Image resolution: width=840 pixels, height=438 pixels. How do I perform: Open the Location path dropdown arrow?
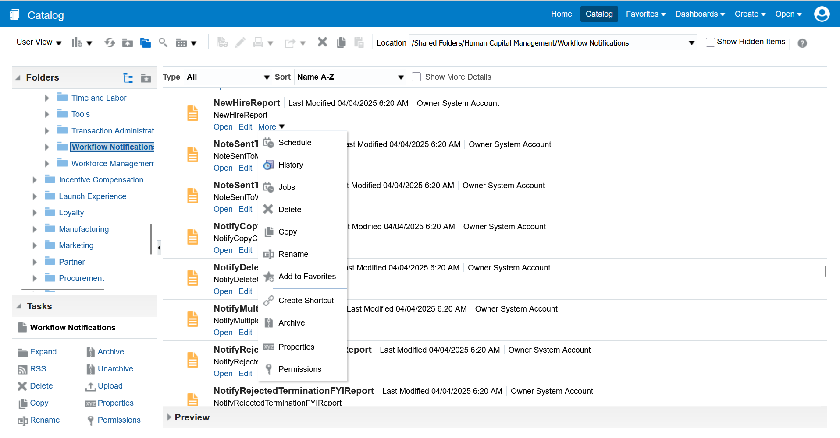691,43
